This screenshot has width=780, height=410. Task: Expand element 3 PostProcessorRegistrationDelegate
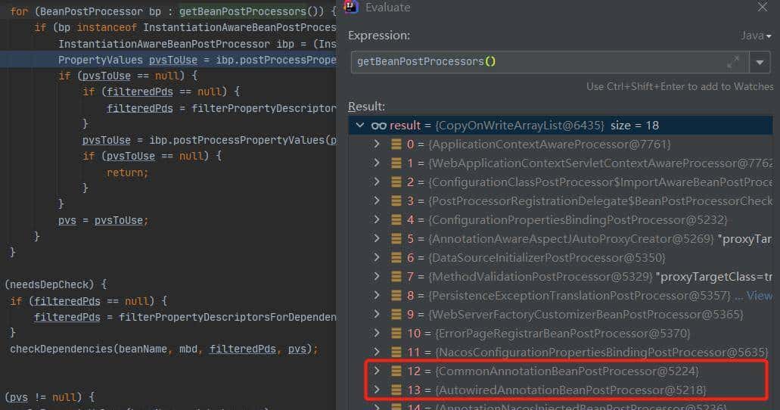[377, 200]
